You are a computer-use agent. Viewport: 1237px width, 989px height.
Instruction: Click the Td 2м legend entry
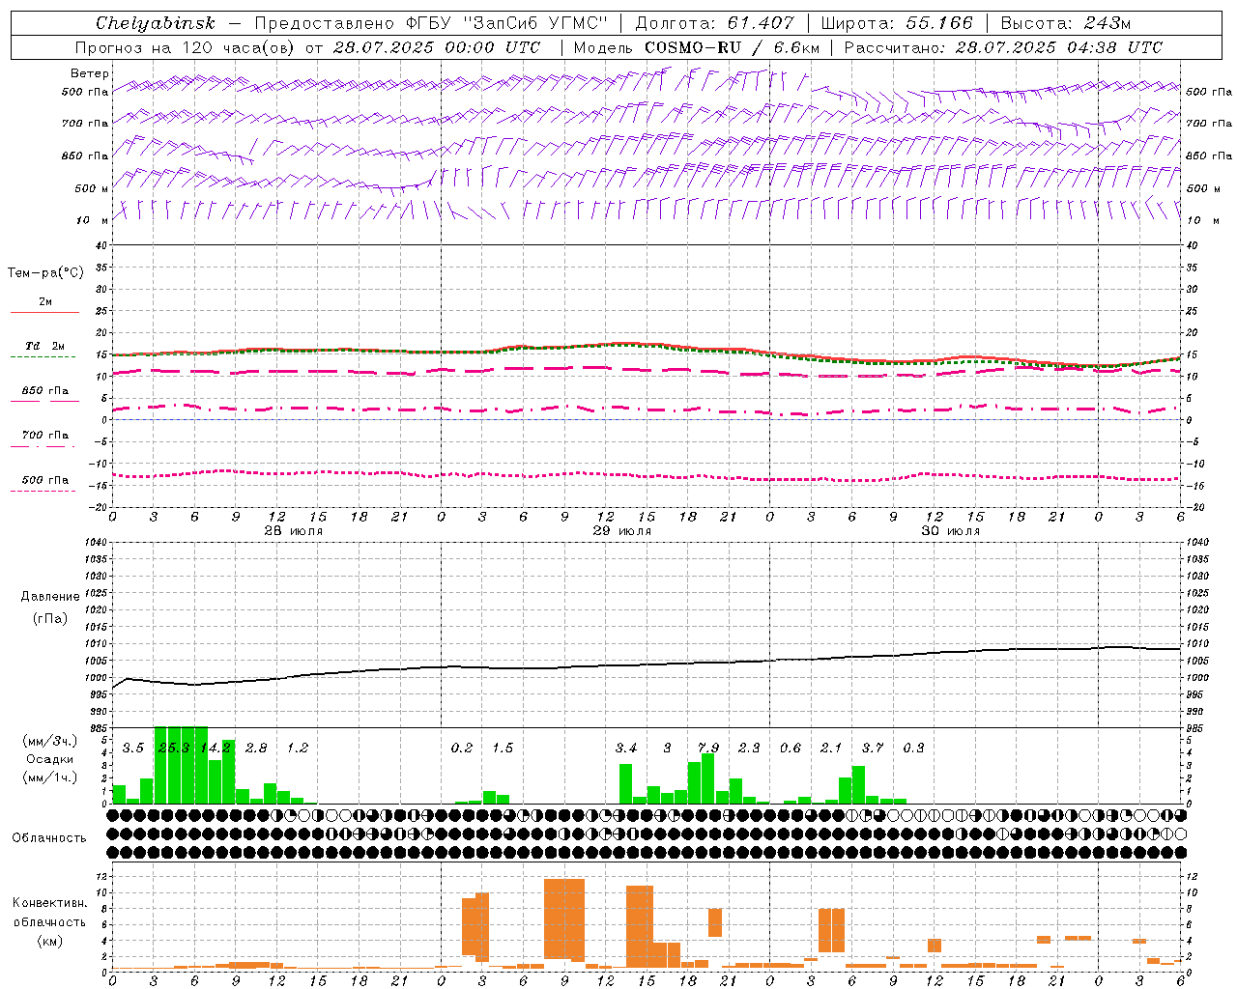(x=44, y=346)
